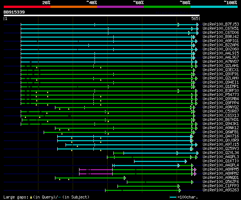Click the UniRef100_A8HPM5 label
The width and height of the screenshot is (241, 200).
[221, 169]
